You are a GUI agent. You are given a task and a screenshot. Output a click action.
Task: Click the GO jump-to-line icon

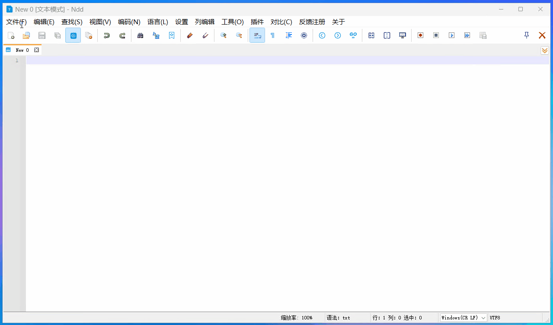[x=353, y=35]
